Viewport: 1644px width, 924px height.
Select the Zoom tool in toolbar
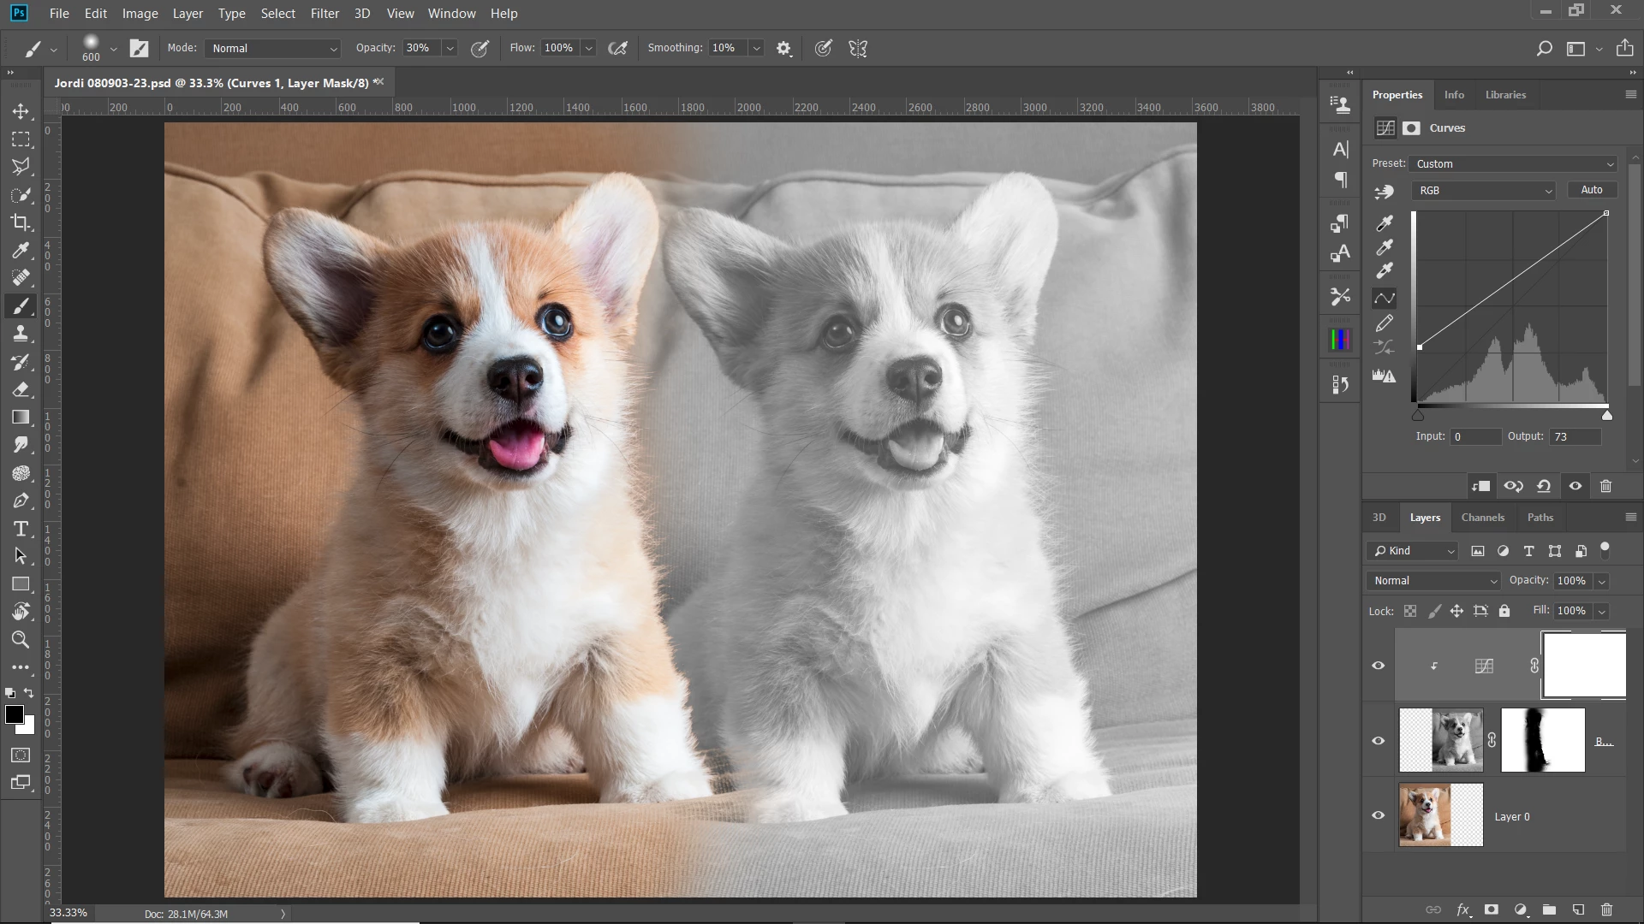point(21,640)
